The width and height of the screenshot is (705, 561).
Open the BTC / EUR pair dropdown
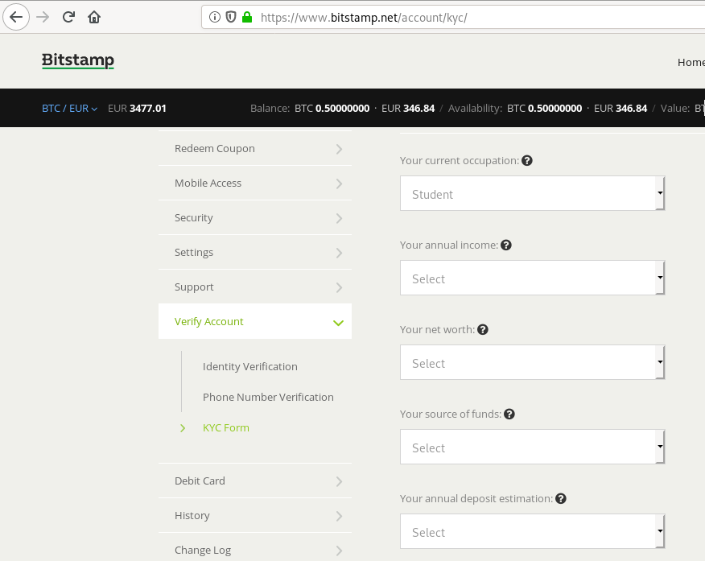click(69, 108)
